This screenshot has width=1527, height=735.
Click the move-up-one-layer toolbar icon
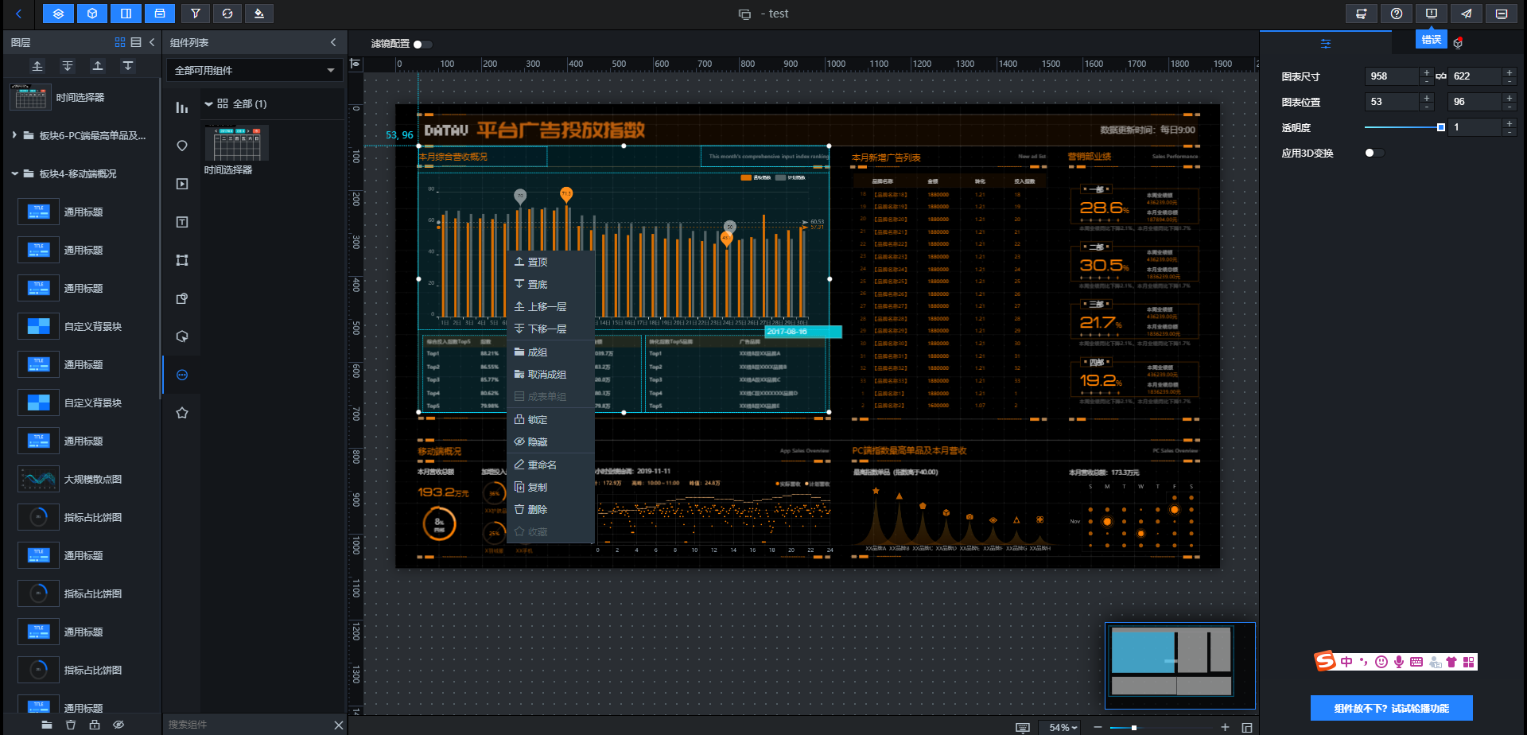37,66
